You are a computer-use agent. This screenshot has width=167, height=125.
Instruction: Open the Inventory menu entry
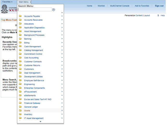28,114
